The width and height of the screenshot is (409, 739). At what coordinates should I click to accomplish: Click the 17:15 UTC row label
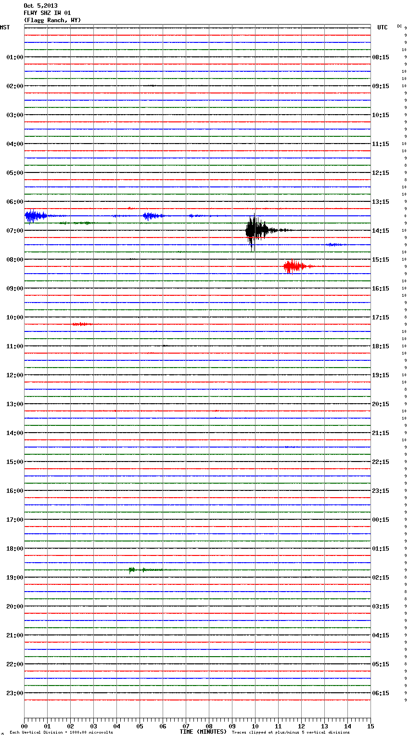(381, 317)
